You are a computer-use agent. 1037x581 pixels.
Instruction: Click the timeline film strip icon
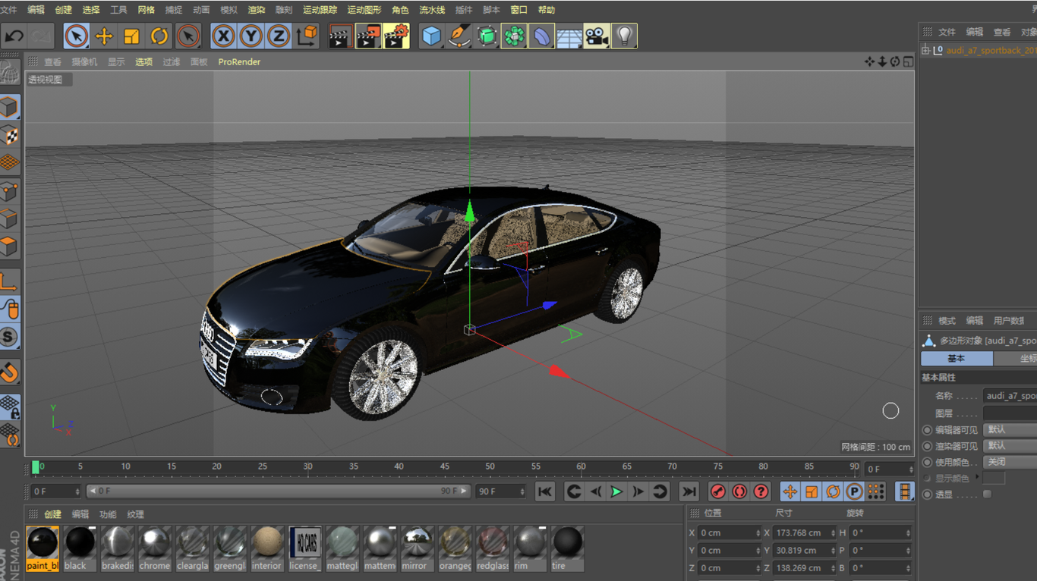click(904, 491)
